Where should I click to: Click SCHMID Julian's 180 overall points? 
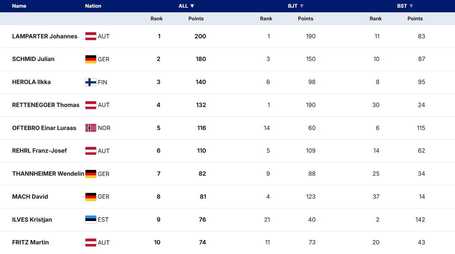point(201,59)
